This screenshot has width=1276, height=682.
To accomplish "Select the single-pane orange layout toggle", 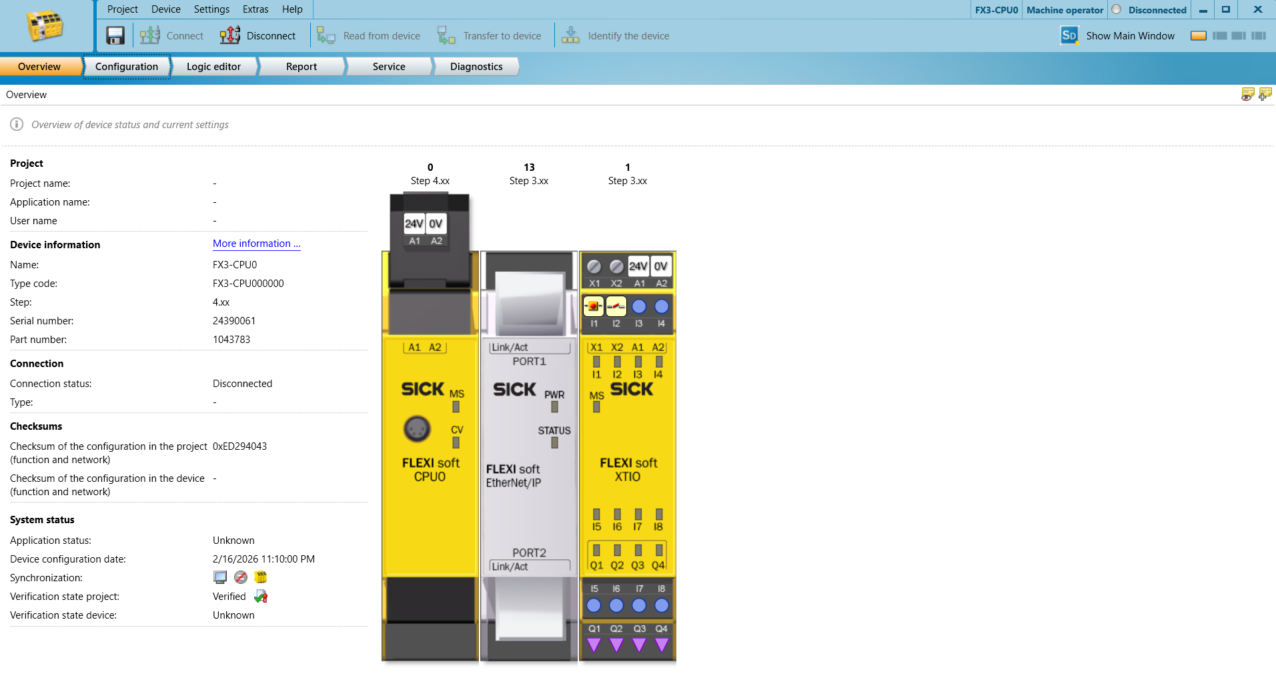I will tap(1199, 36).
